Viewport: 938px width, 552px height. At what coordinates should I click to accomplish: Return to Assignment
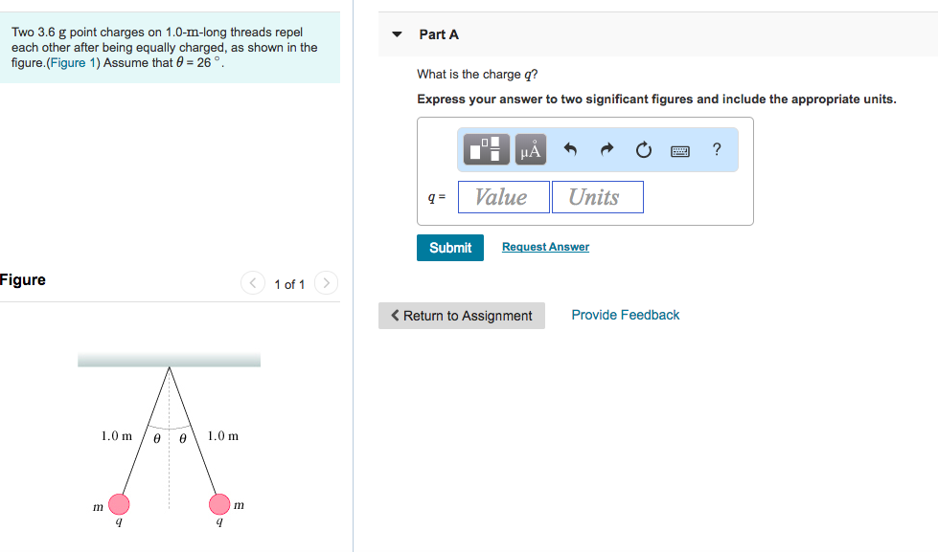pos(462,316)
